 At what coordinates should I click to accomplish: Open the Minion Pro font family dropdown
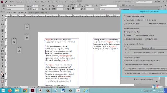[25, 6]
